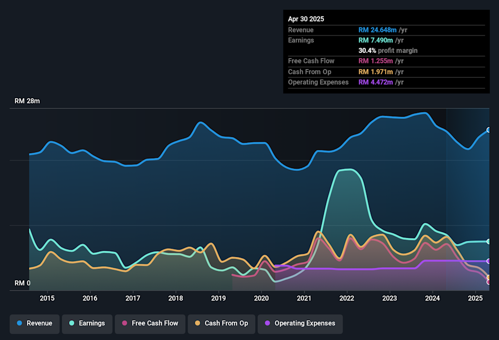Select the teal Earnings endpoint dot
499x340 pixels.
[x=489, y=241]
